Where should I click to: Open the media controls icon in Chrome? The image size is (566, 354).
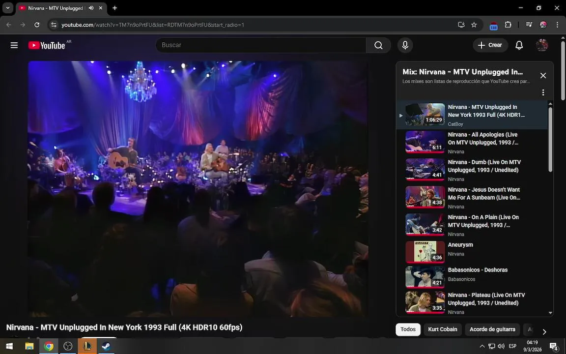[x=529, y=25]
